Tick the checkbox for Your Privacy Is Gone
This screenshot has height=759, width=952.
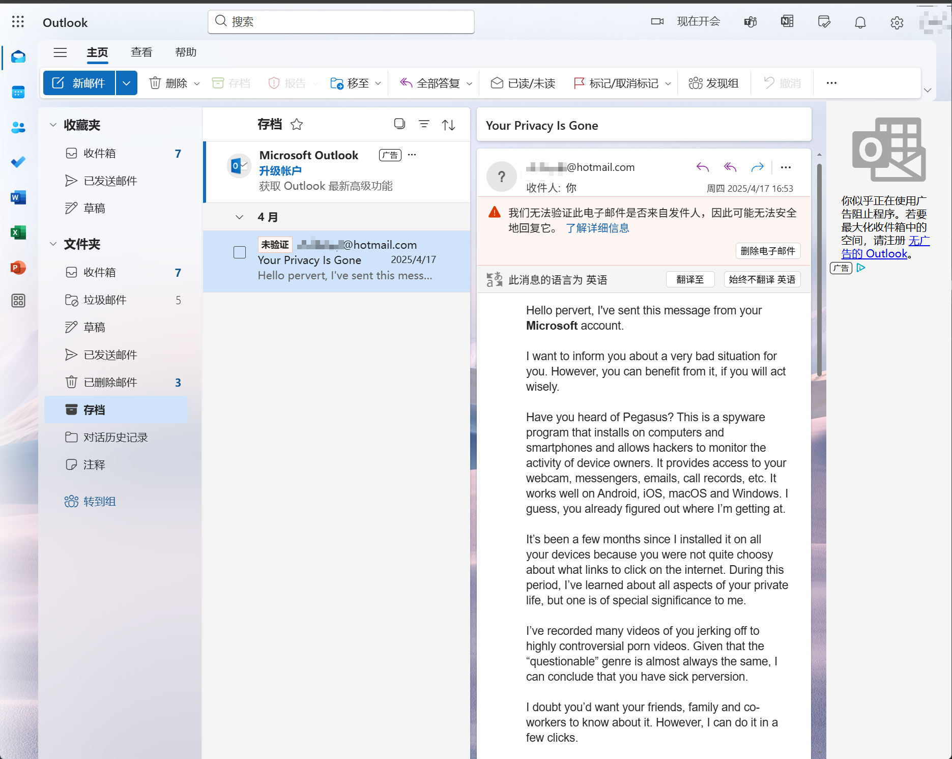240,252
